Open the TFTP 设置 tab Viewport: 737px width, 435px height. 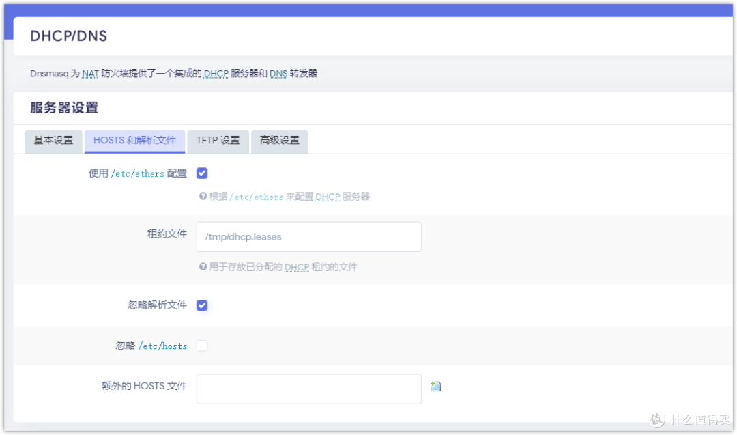click(x=218, y=141)
